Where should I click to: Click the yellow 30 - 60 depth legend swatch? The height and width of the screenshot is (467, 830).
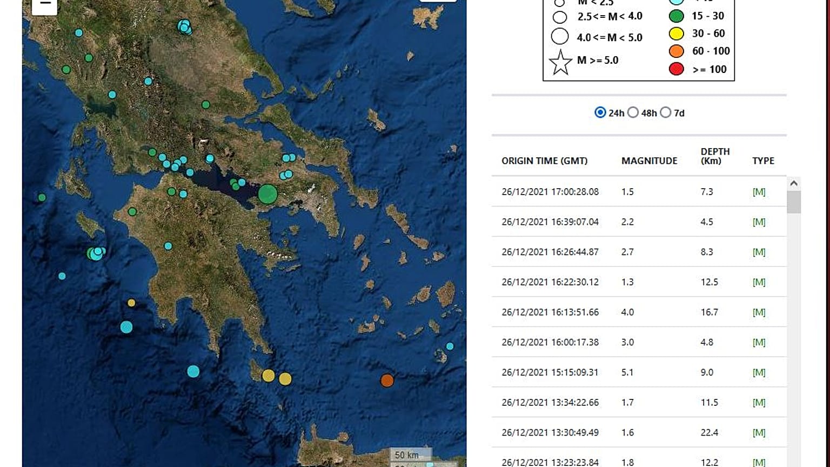coord(677,34)
